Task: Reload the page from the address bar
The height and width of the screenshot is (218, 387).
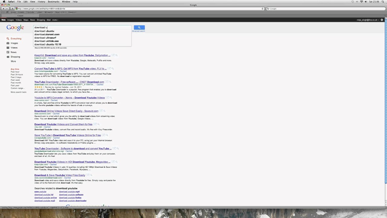Action: point(262,8)
